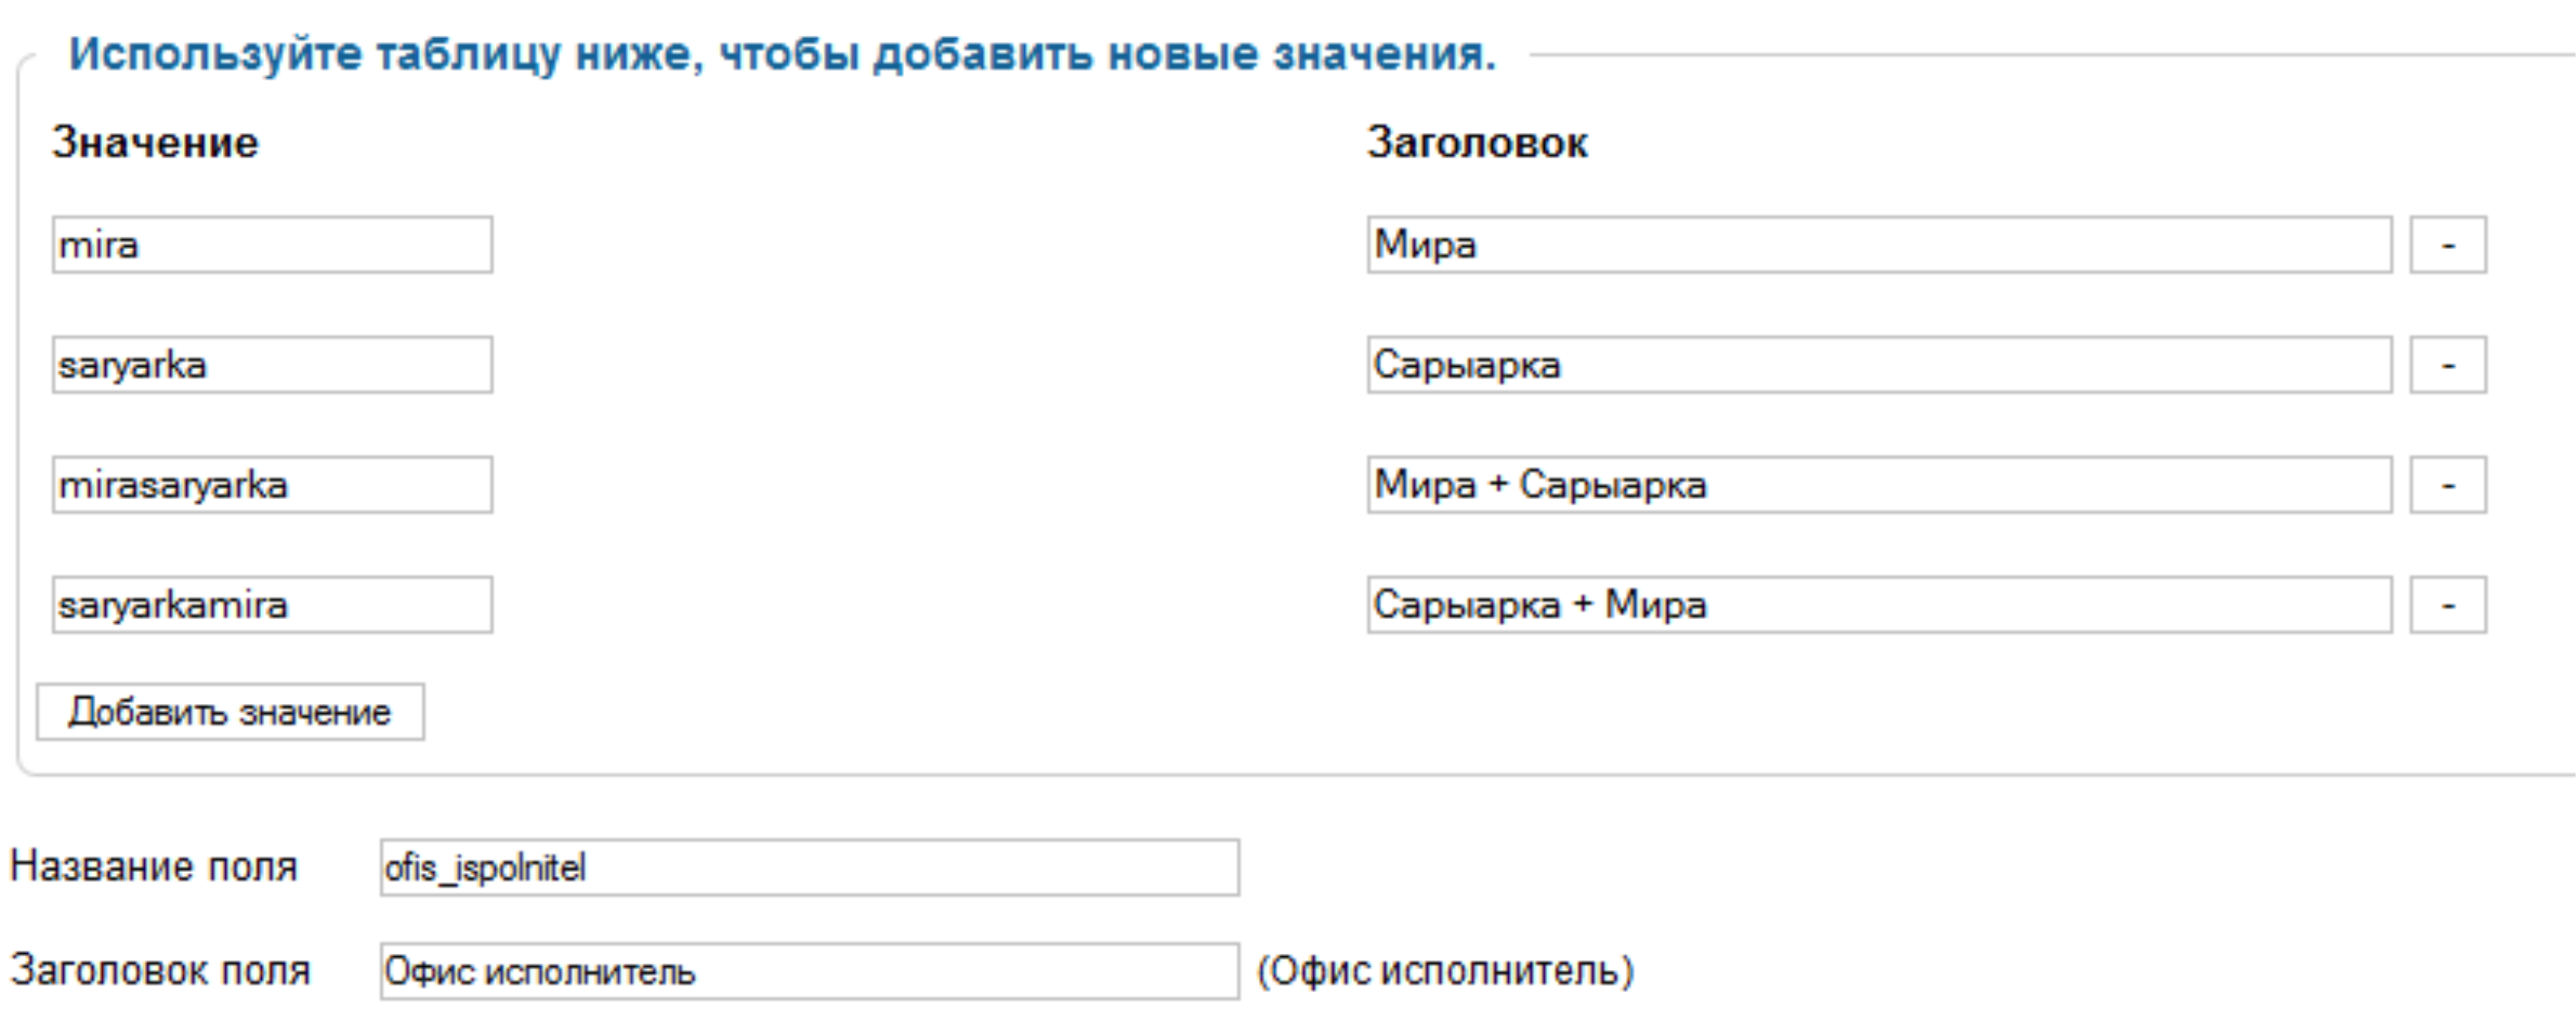
Task: Click the value field containing mira
Action: pyautogui.click(x=272, y=244)
